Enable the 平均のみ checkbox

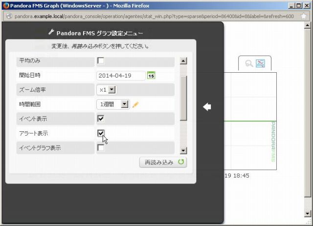[101, 61]
